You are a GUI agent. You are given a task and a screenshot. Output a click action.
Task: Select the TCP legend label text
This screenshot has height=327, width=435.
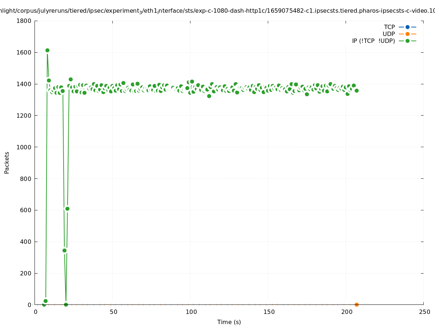389,27
